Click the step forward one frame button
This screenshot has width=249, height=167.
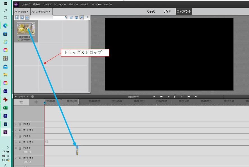[x=182, y=97]
